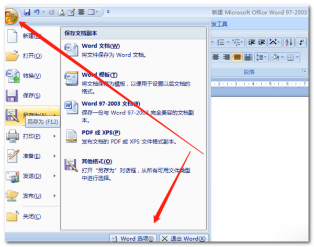Choose 转换(V) convert item
This screenshot has width=314, height=247.
click(32, 76)
